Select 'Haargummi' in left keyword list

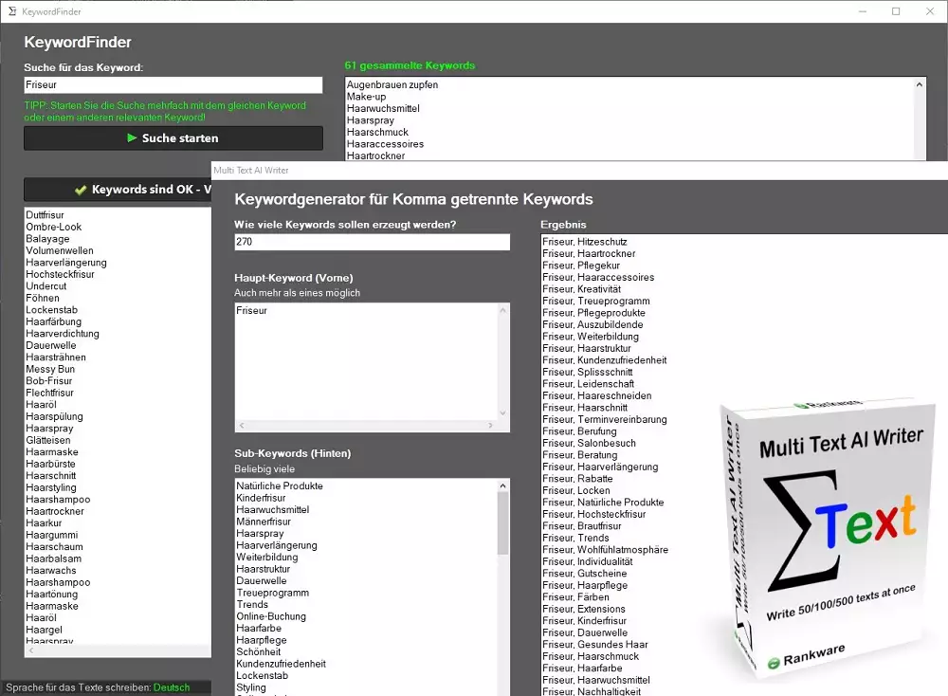pyautogui.click(x=51, y=535)
